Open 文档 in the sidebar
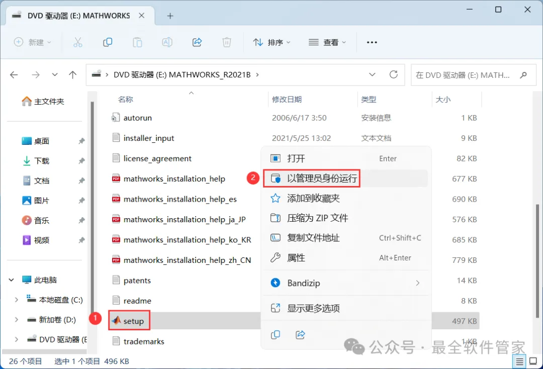 click(x=42, y=180)
